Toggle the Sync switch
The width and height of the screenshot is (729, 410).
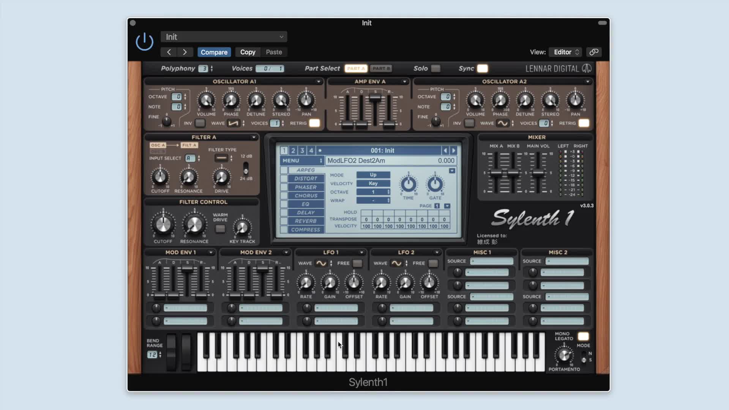[x=482, y=68]
